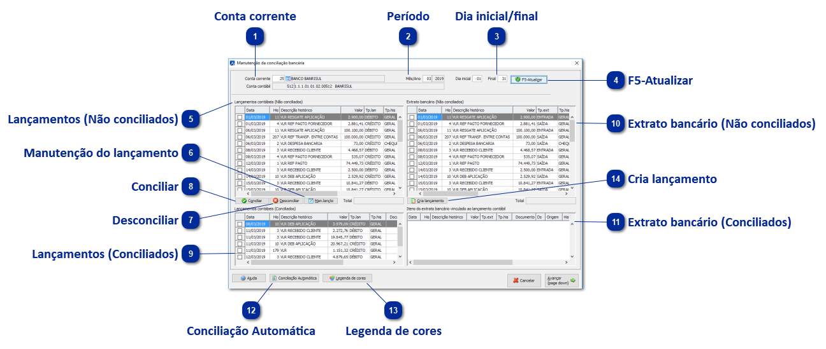
Task: Click vertical scrollbar of Lançamentos Conciliados table
Action: pos(400,240)
